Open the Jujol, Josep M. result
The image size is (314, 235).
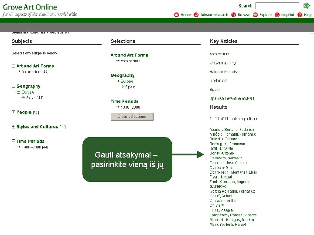[x=222, y=210]
